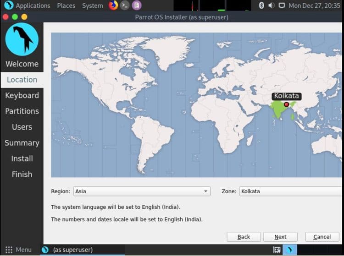344x256 pixels.
Task: Go to the Finish step
Action: click(22, 174)
